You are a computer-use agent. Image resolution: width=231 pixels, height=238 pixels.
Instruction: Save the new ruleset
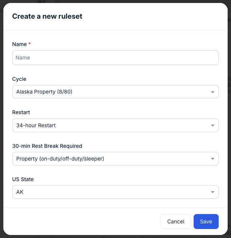pos(206,222)
